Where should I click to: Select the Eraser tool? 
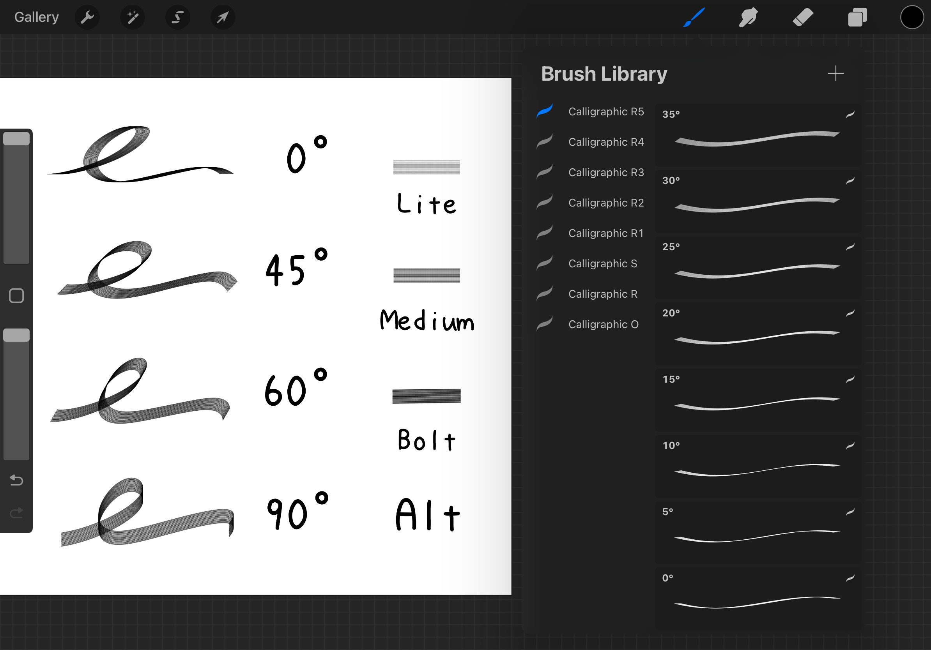coord(803,18)
